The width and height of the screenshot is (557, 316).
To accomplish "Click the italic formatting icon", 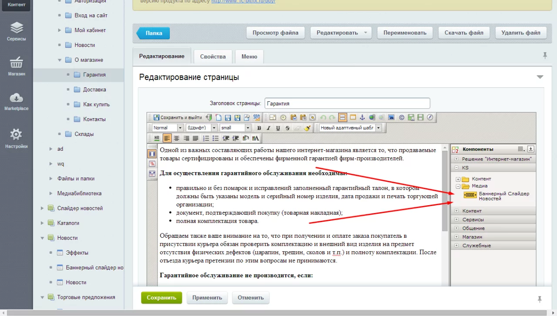I will 268,128.
